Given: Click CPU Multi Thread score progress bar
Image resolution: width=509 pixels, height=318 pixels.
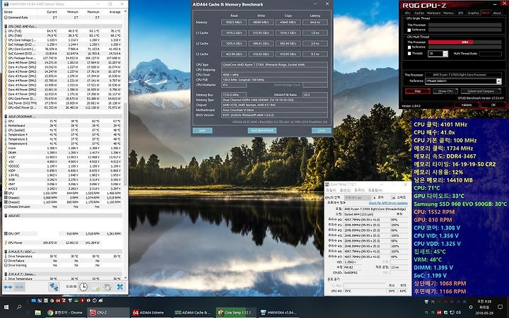Looking at the screenshot, I should coord(465,42).
